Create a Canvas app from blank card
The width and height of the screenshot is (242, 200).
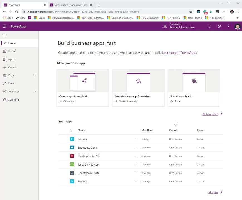coord(83,88)
